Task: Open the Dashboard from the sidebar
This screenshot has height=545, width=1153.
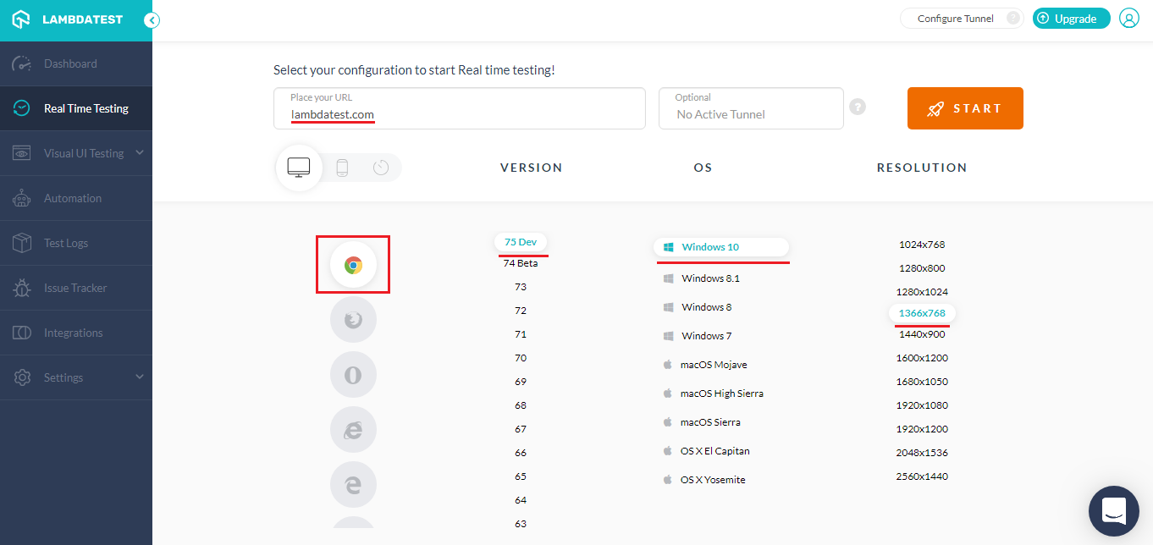Action: click(69, 63)
